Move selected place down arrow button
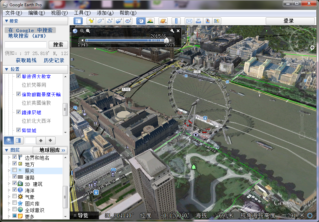 [50, 140]
